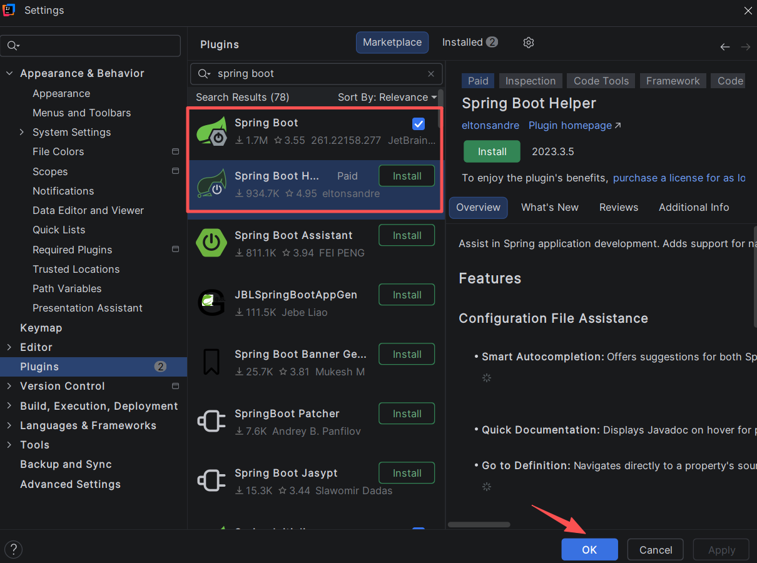Click the File Colors project-level icon
757x563 pixels.
click(x=175, y=152)
